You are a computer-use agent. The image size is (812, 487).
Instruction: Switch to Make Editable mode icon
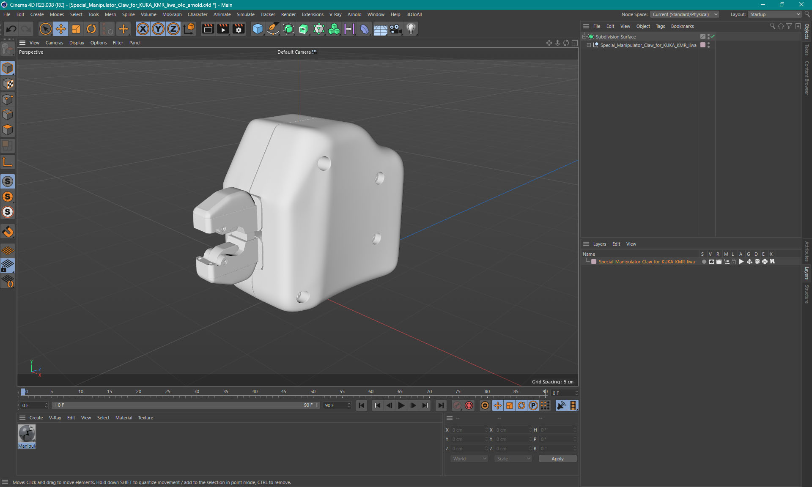pos(8,49)
